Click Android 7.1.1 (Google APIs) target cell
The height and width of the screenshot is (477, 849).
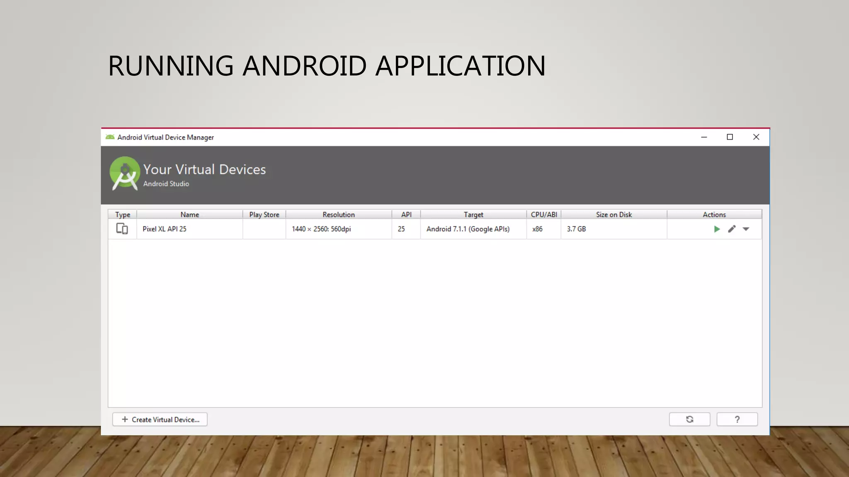tap(473, 229)
